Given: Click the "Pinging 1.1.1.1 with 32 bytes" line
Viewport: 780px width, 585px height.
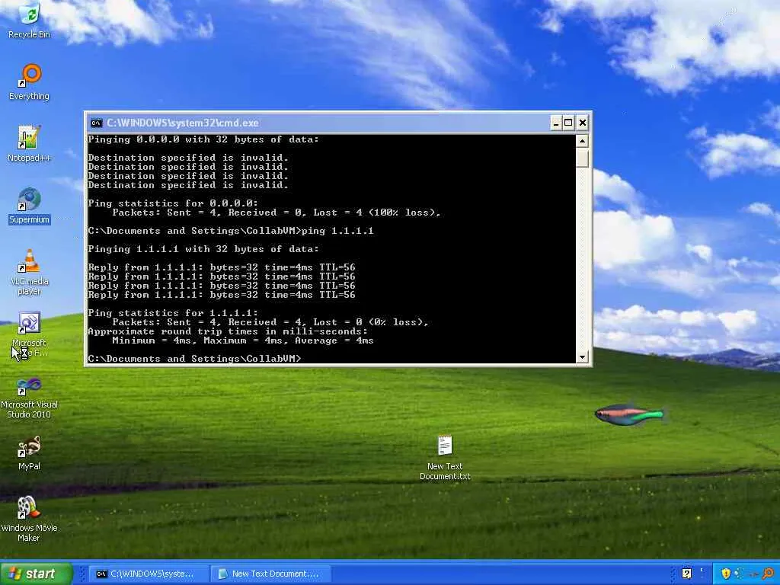Looking at the screenshot, I should (x=203, y=249).
